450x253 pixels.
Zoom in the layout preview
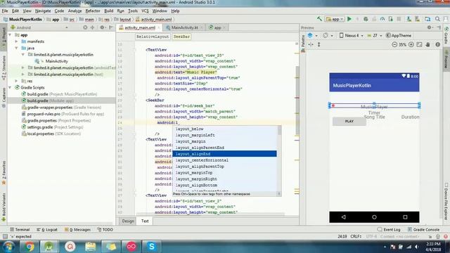coord(411,44)
